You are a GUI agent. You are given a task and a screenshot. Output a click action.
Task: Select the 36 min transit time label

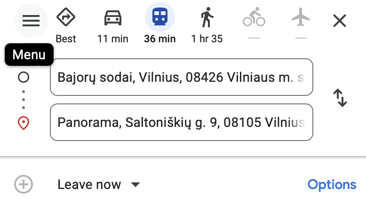160,39
